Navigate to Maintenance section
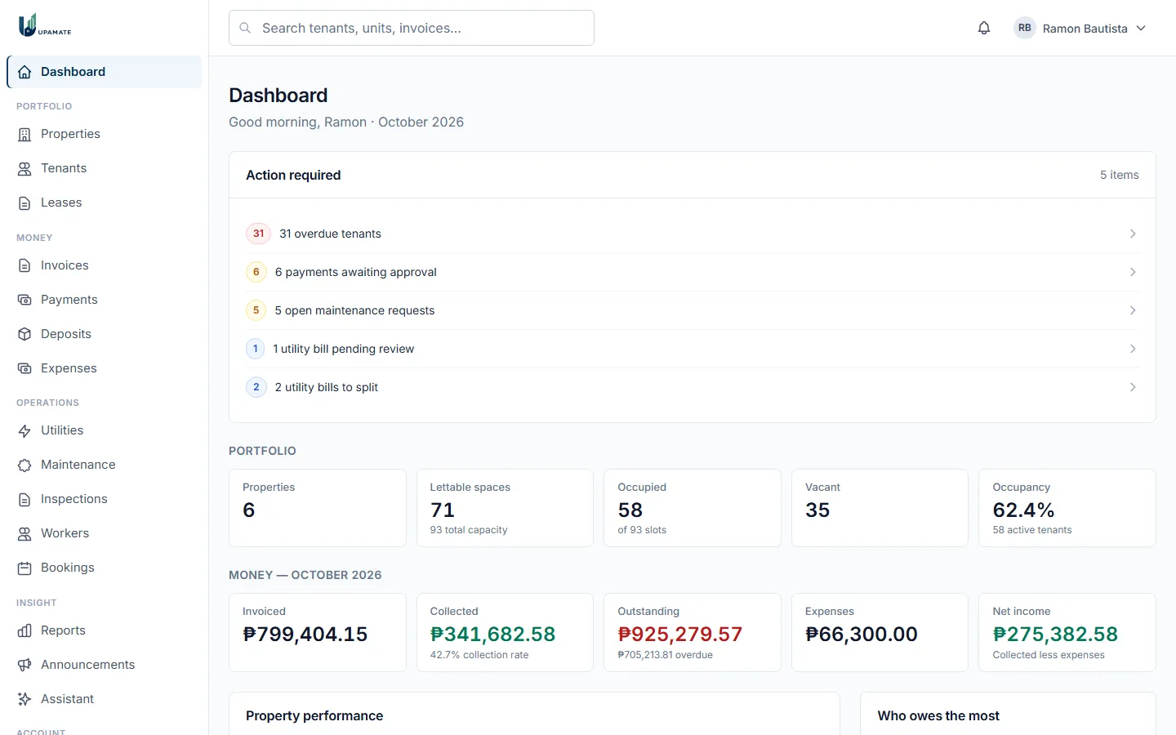 (104, 465)
